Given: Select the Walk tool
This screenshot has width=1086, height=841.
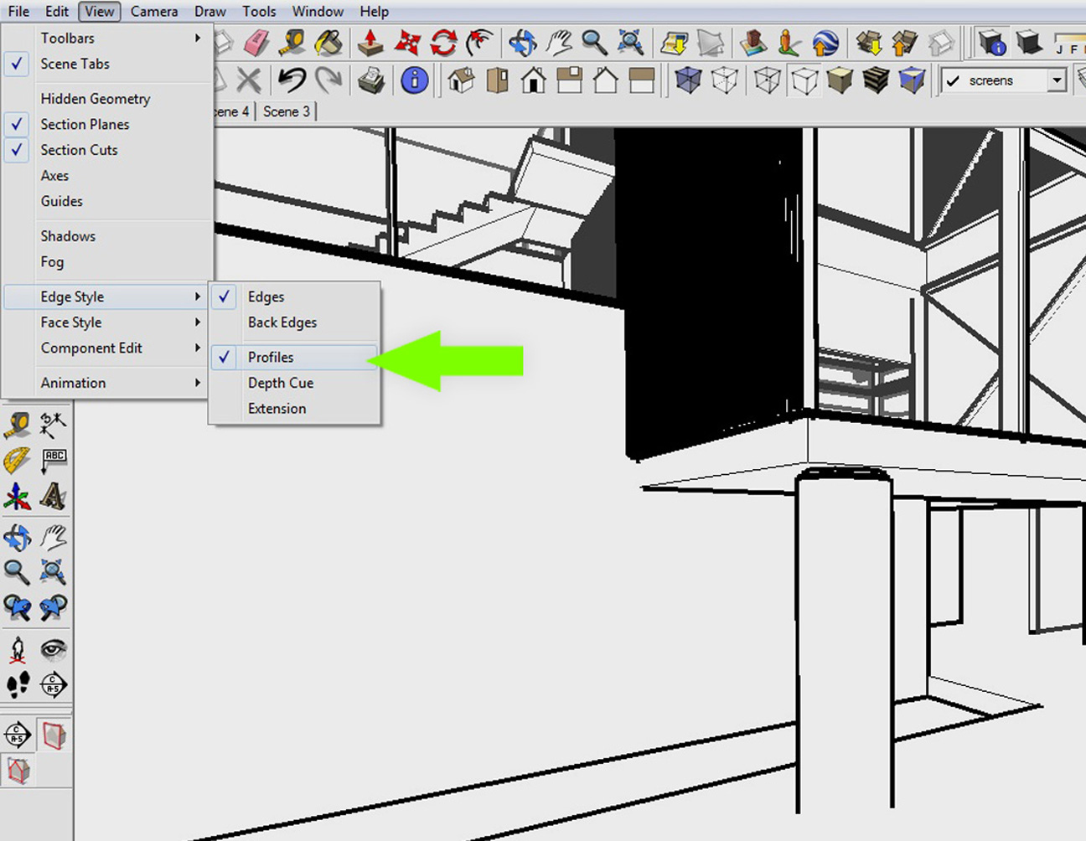Looking at the screenshot, I should 17,684.
